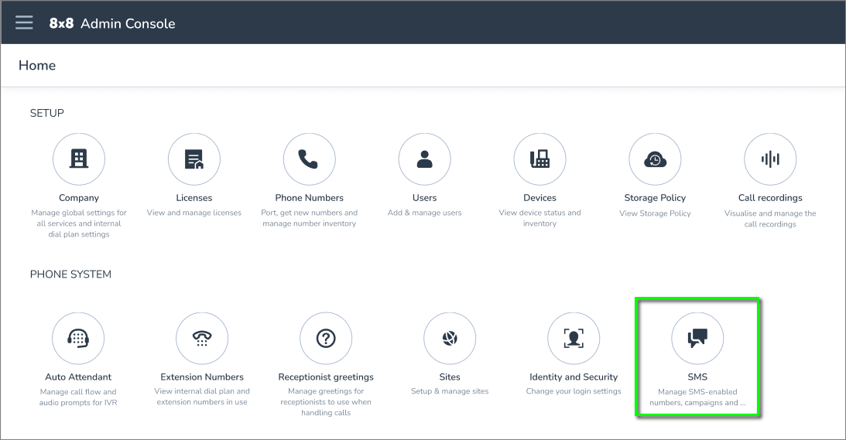Open the Licenses document icon
This screenshot has height=440, width=846.
194,159
